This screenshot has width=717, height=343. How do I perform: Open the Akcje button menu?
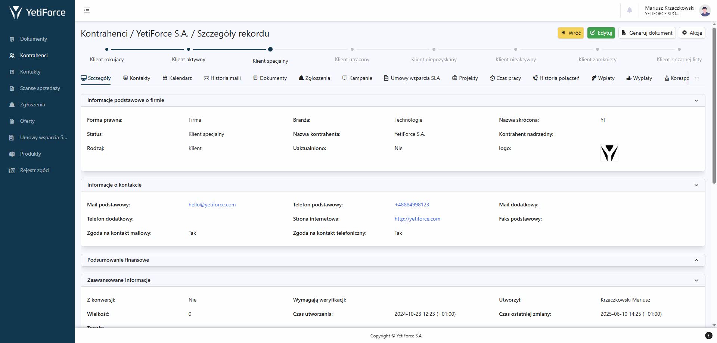coord(692,33)
